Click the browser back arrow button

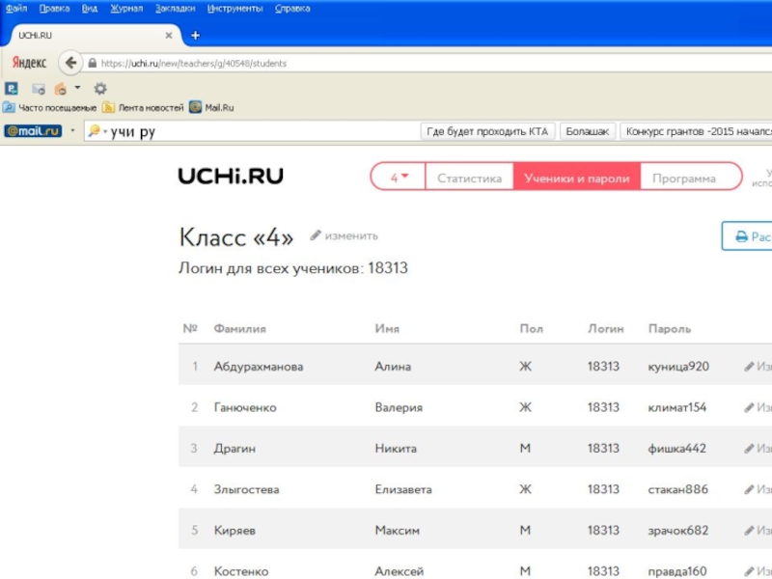[69, 63]
